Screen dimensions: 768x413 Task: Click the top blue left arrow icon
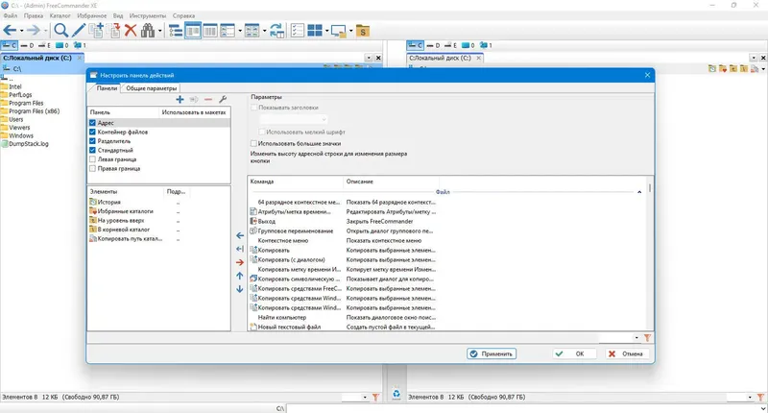pos(240,234)
